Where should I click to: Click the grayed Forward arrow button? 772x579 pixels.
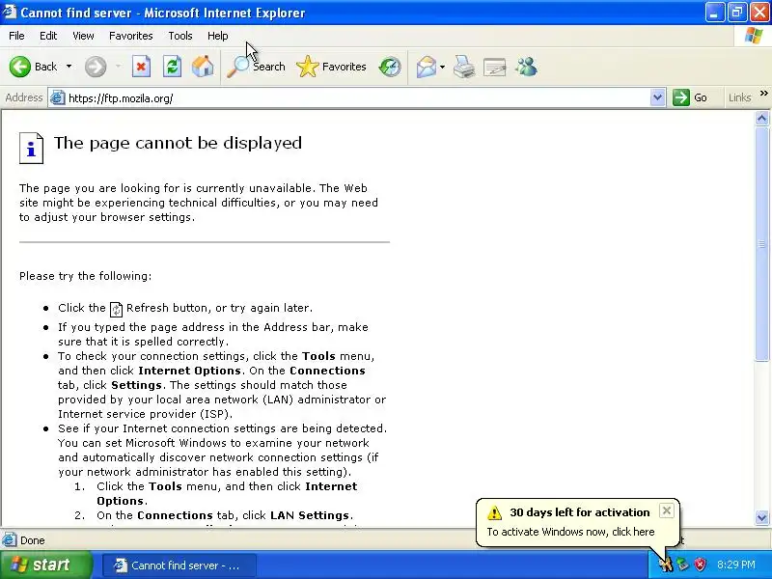96,67
